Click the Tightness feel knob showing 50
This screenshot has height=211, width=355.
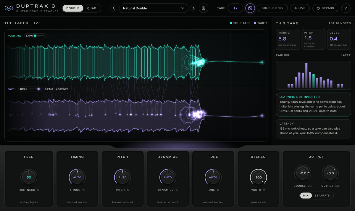[29, 178]
